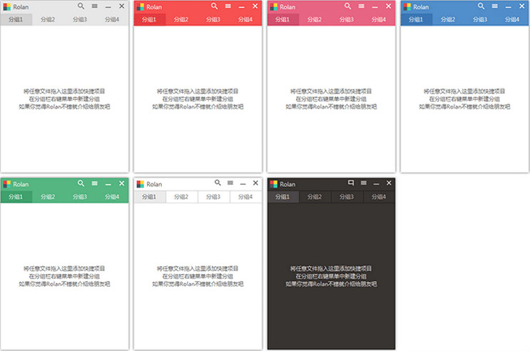Switch to 分组3 in white-titled Rolan window
The height and width of the screenshot is (351, 530).
click(x=213, y=197)
